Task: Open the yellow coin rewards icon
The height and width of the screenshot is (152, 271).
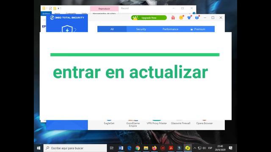Action: 181,18
